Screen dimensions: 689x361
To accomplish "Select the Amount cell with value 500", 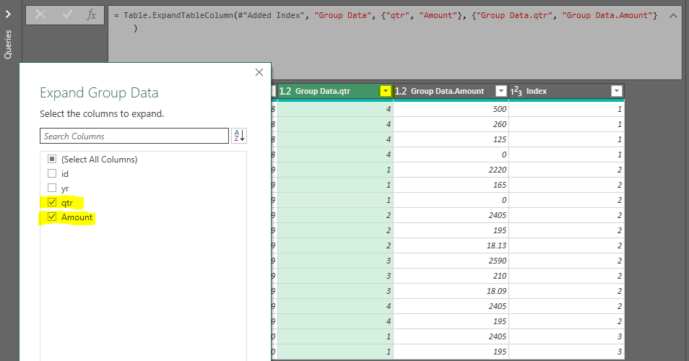I will [451, 109].
